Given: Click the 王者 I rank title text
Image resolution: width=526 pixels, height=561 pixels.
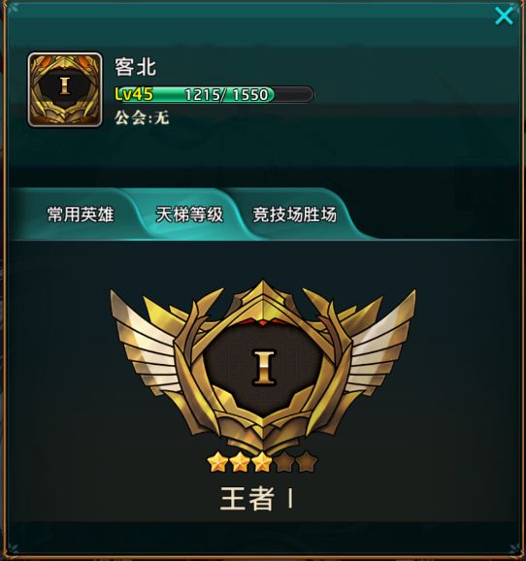Looking at the screenshot, I should point(257,498).
